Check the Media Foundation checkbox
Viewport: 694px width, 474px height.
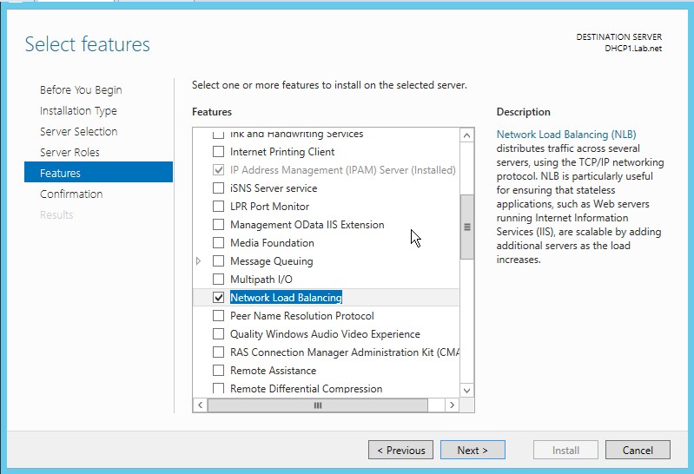218,243
